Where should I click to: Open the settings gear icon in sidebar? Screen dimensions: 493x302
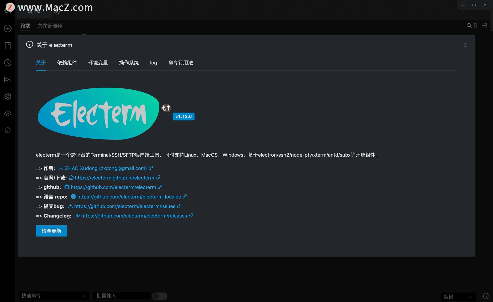8,96
